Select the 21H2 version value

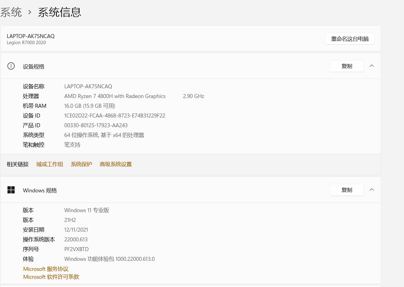pyautogui.click(x=70, y=220)
